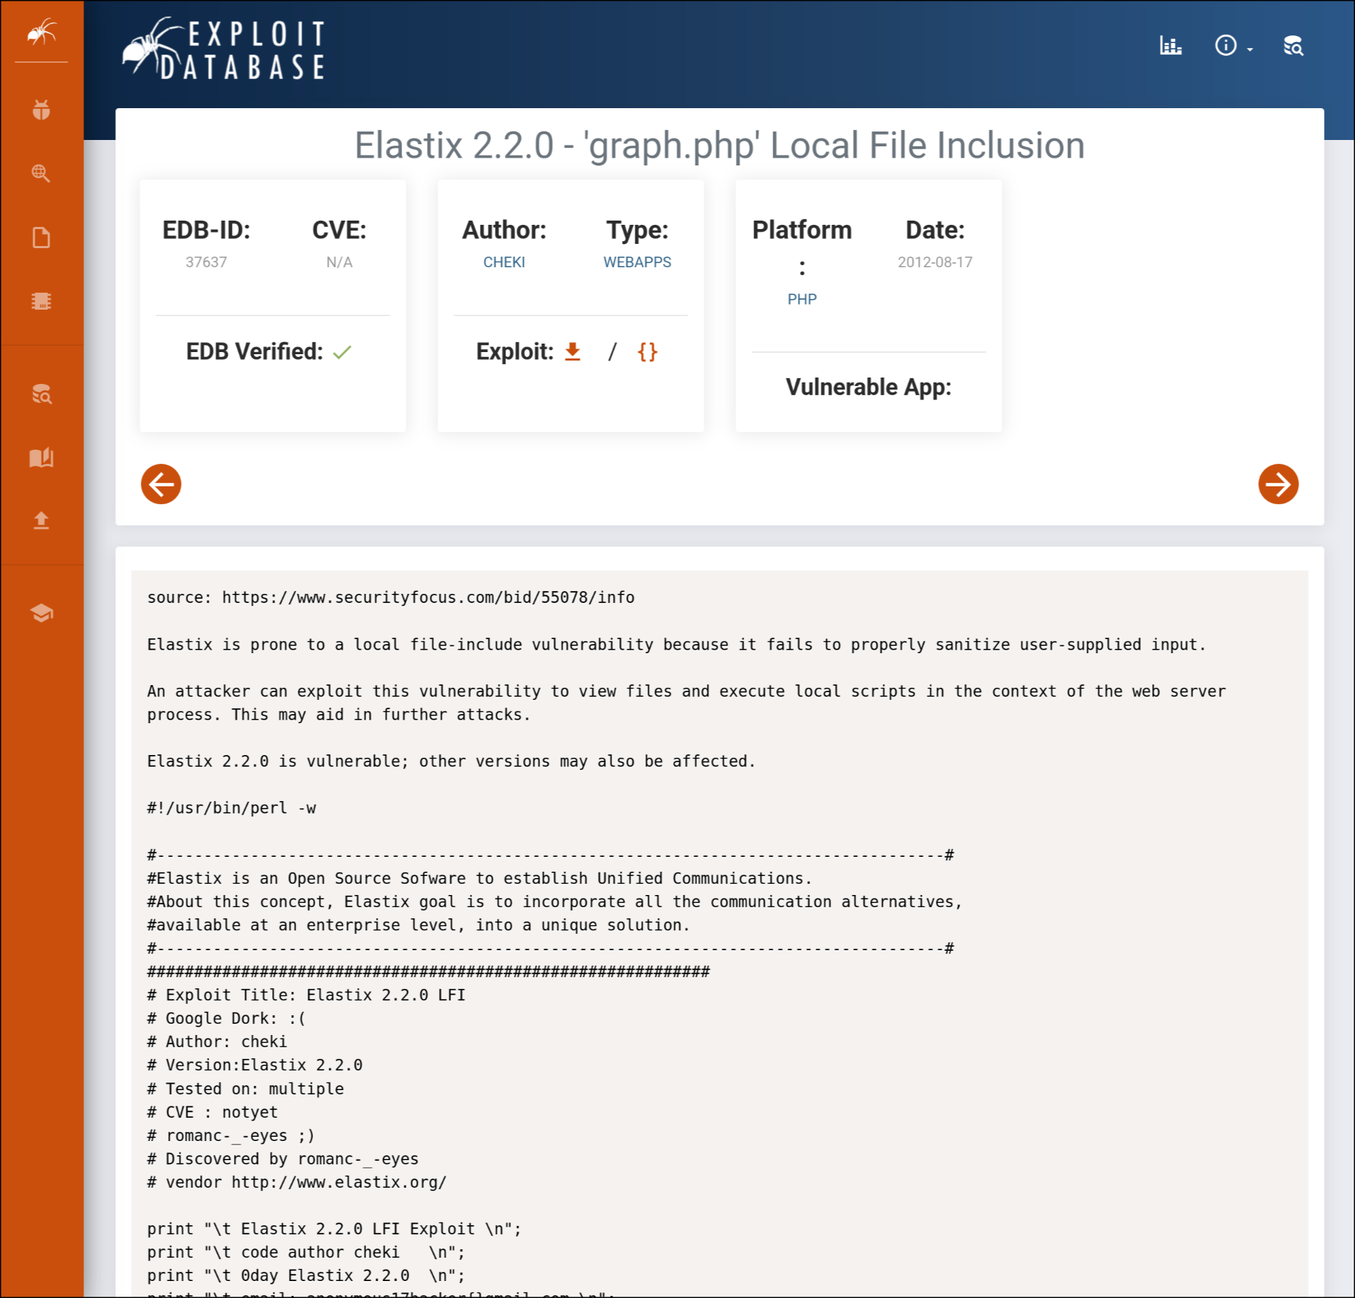Open Search EDB icon in sidebar
Image resolution: width=1355 pixels, height=1298 pixels.
[x=42, y=394]
